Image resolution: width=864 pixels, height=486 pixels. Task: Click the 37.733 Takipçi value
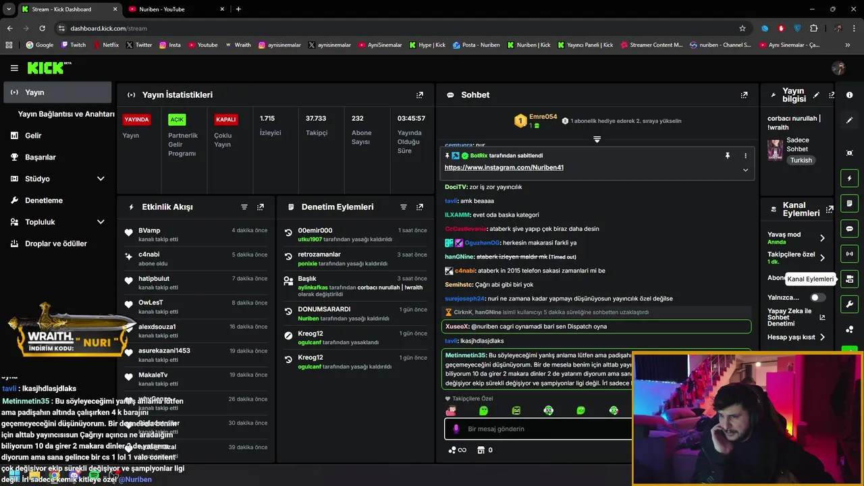pyautogui.click(x=316, y=119)
